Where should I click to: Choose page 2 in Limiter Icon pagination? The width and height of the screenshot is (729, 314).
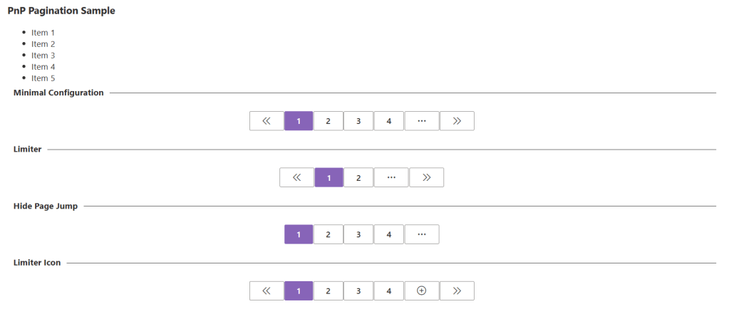(329, 291)
